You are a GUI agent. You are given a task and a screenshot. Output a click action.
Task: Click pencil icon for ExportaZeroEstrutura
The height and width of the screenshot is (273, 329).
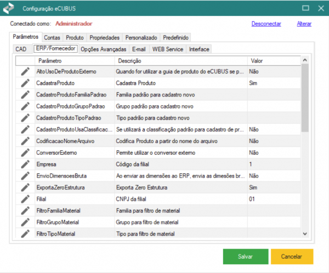click(x=25, y=187)
